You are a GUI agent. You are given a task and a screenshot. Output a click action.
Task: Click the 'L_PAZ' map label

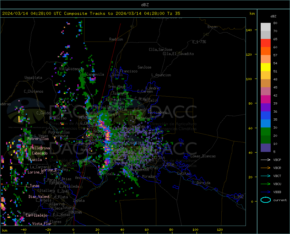239,197
